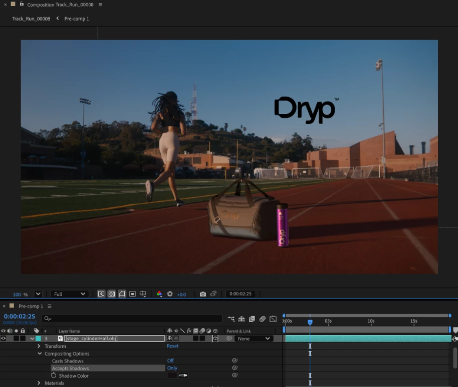This screenshot has height=387, width=458.
Task: Close the Pre-comp 1 timeline tab
Action: tap(4, 306)
